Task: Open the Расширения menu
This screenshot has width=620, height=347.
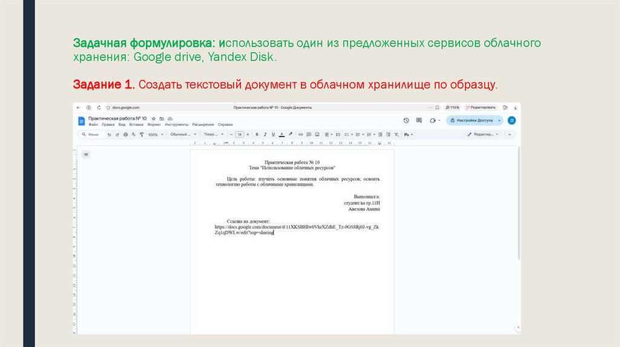Action: coord(203,125)
